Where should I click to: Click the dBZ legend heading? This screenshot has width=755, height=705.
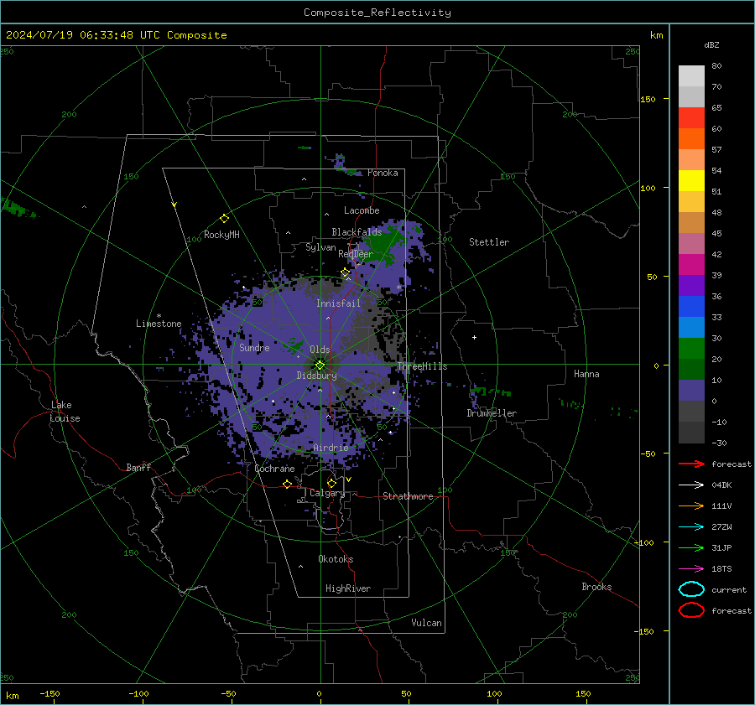(x=711, y=44)
